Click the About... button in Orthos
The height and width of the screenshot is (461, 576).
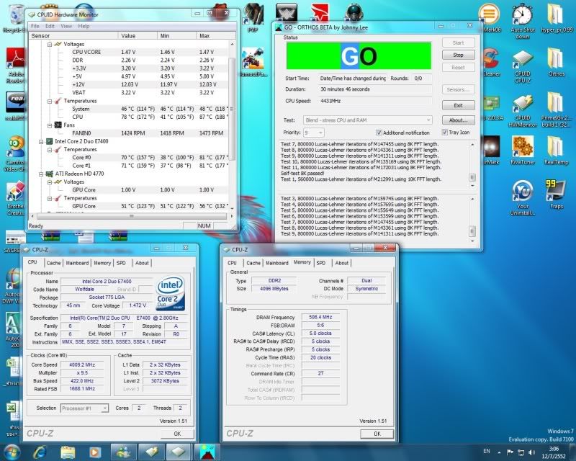[x=458, y=120]
